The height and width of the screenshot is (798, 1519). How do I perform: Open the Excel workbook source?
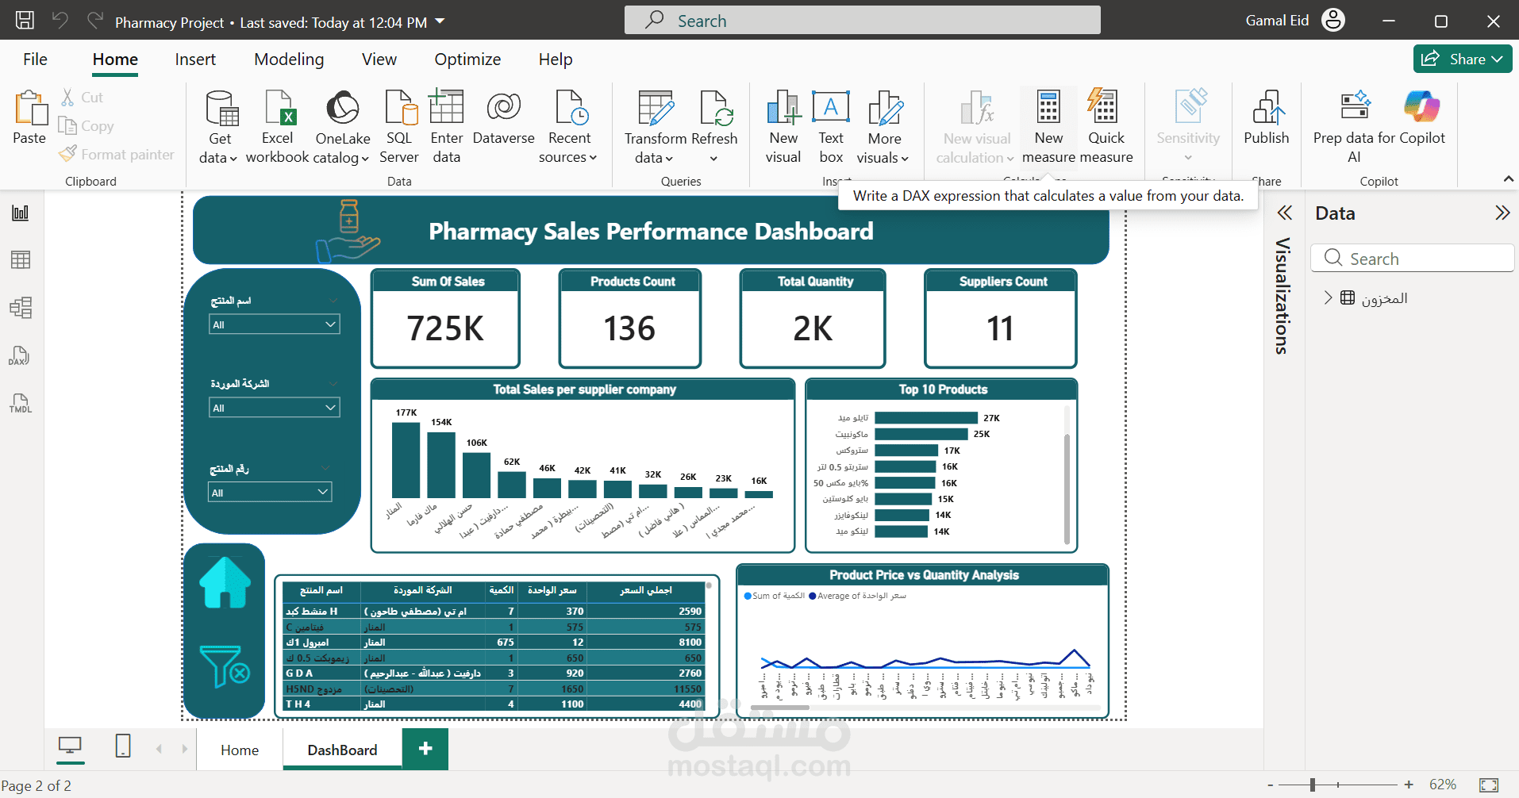tap(278, 127)
